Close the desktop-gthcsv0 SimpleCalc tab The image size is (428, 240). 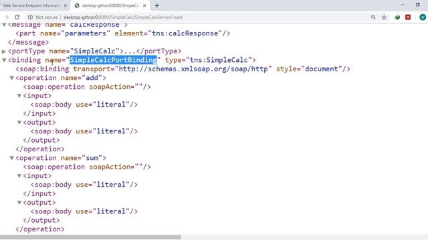pos(144,5)
